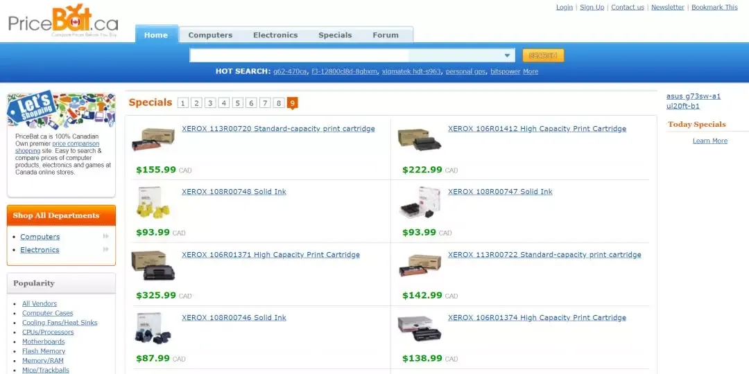Open XEROX 106R01412 High Capacity link
Viewport: 749px width, 374px height.
537,129
